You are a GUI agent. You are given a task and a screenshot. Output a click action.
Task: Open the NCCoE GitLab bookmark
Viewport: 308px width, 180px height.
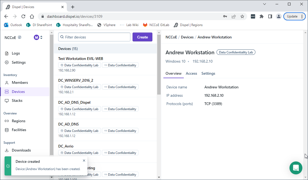click(x=156, y=25)
